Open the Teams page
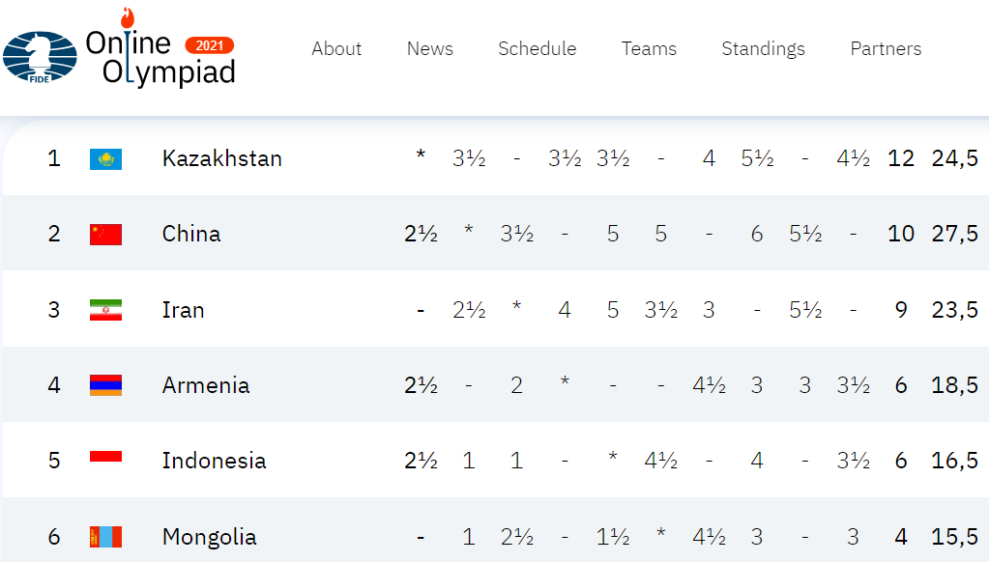 click(x=649, y=48)
